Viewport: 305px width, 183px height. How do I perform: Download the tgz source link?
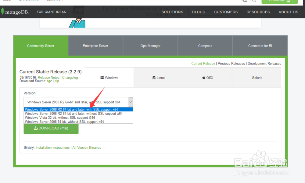pyautogui.click(x=49, y=81)
